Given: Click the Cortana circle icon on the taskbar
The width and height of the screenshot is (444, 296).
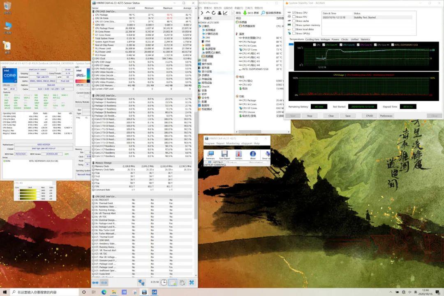Looking at the screenshot, I should click(x=84, y=292).
